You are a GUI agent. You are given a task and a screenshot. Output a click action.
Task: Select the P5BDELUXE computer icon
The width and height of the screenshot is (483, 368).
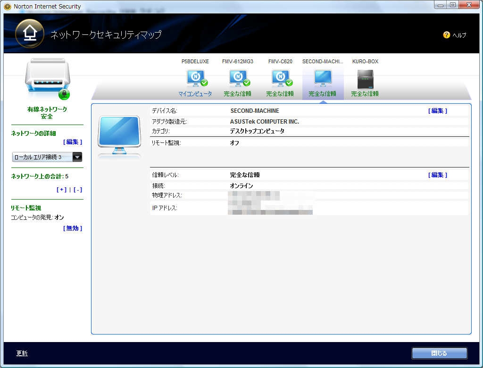pos(197,78)
